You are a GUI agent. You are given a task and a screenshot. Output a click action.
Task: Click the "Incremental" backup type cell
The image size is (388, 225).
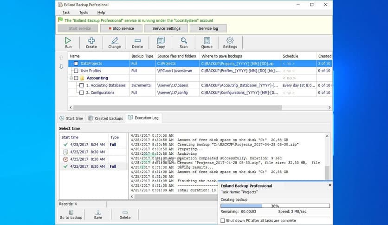142,85
